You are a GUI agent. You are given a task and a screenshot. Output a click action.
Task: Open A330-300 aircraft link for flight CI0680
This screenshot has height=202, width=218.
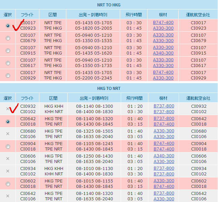click(x=164, y=131)
